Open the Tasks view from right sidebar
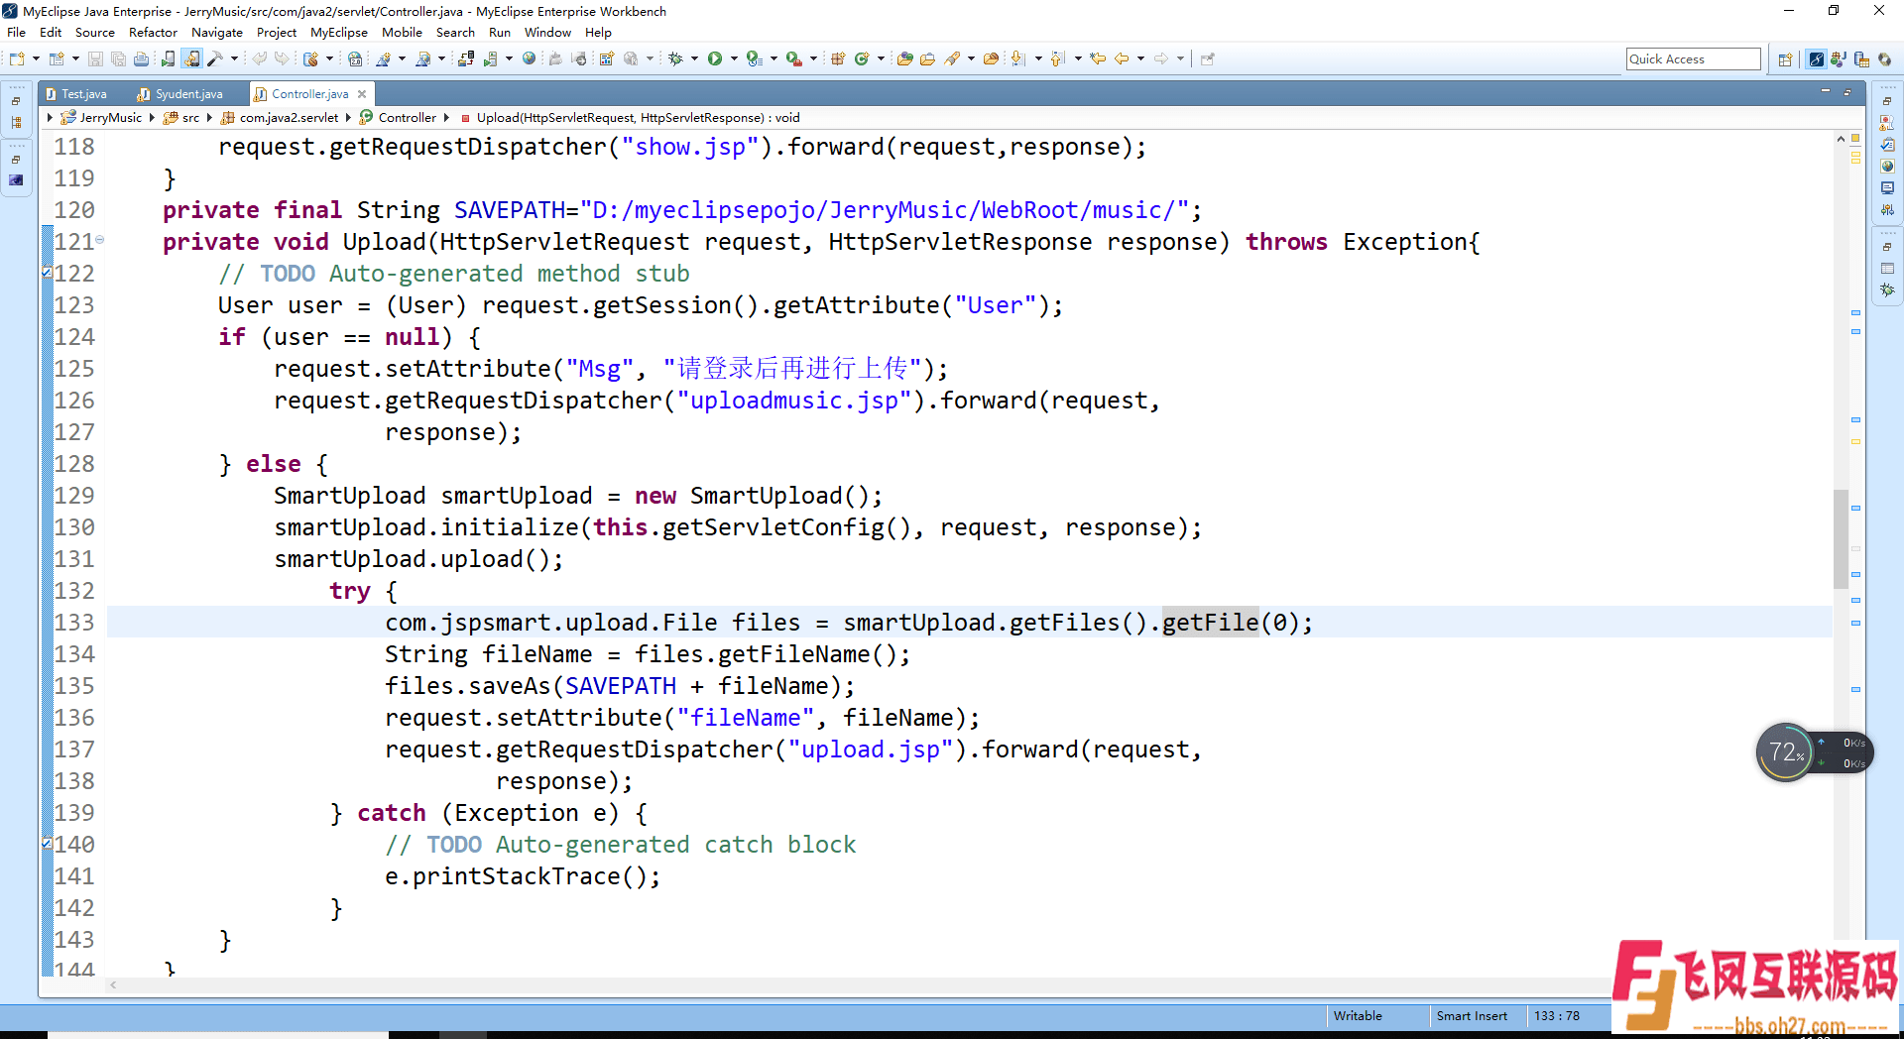1904x1039 pixels. tap(1887, 145)
